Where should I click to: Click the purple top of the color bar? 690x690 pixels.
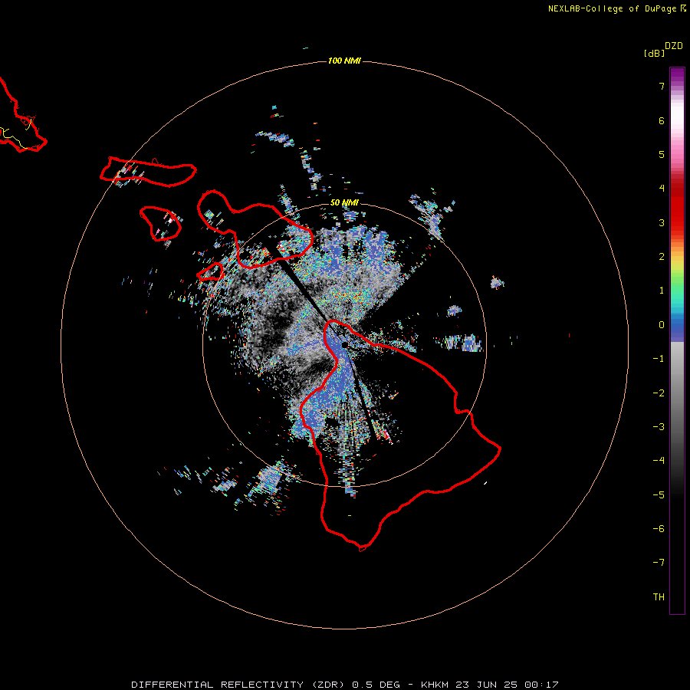(x=677, y=75)
